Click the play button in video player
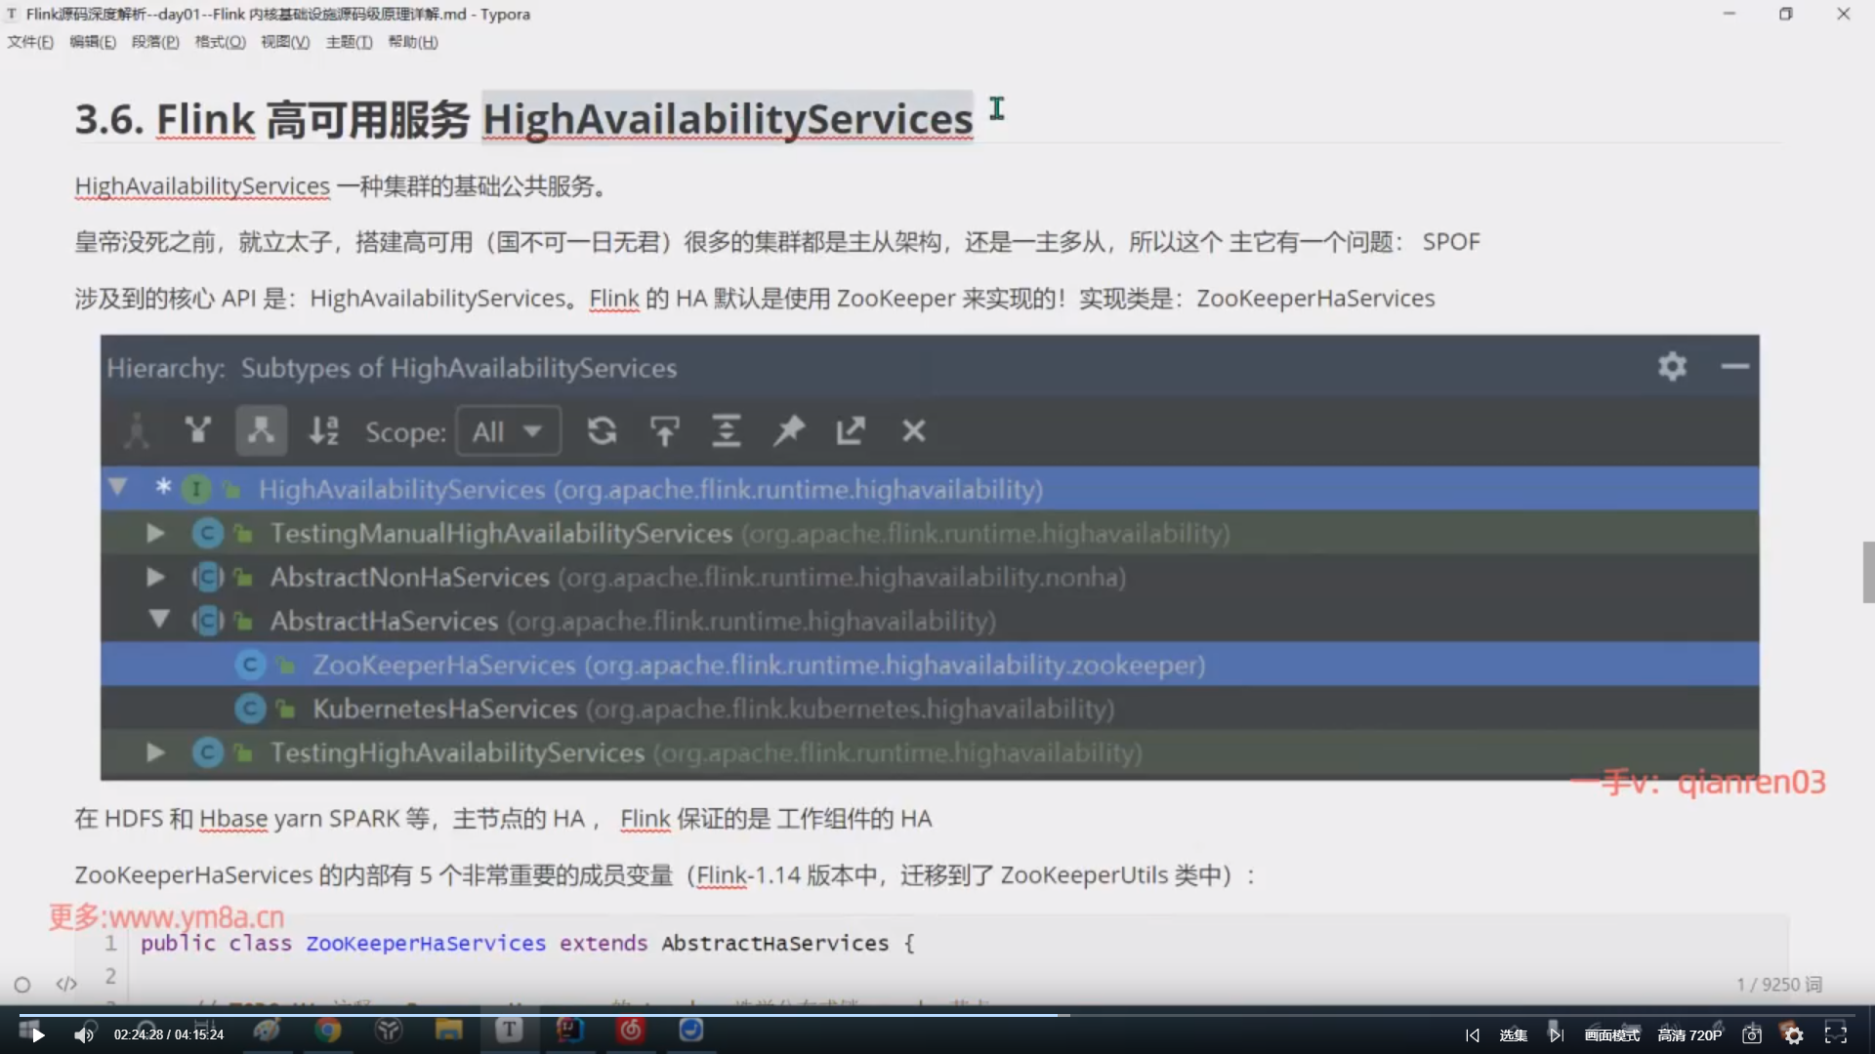 pos(37,1035)
